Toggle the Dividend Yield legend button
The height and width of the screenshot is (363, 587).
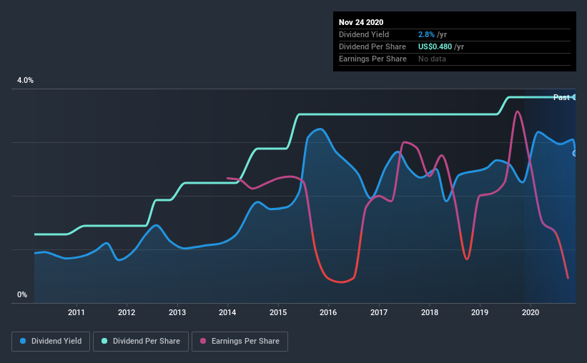(x=51, y=342)
